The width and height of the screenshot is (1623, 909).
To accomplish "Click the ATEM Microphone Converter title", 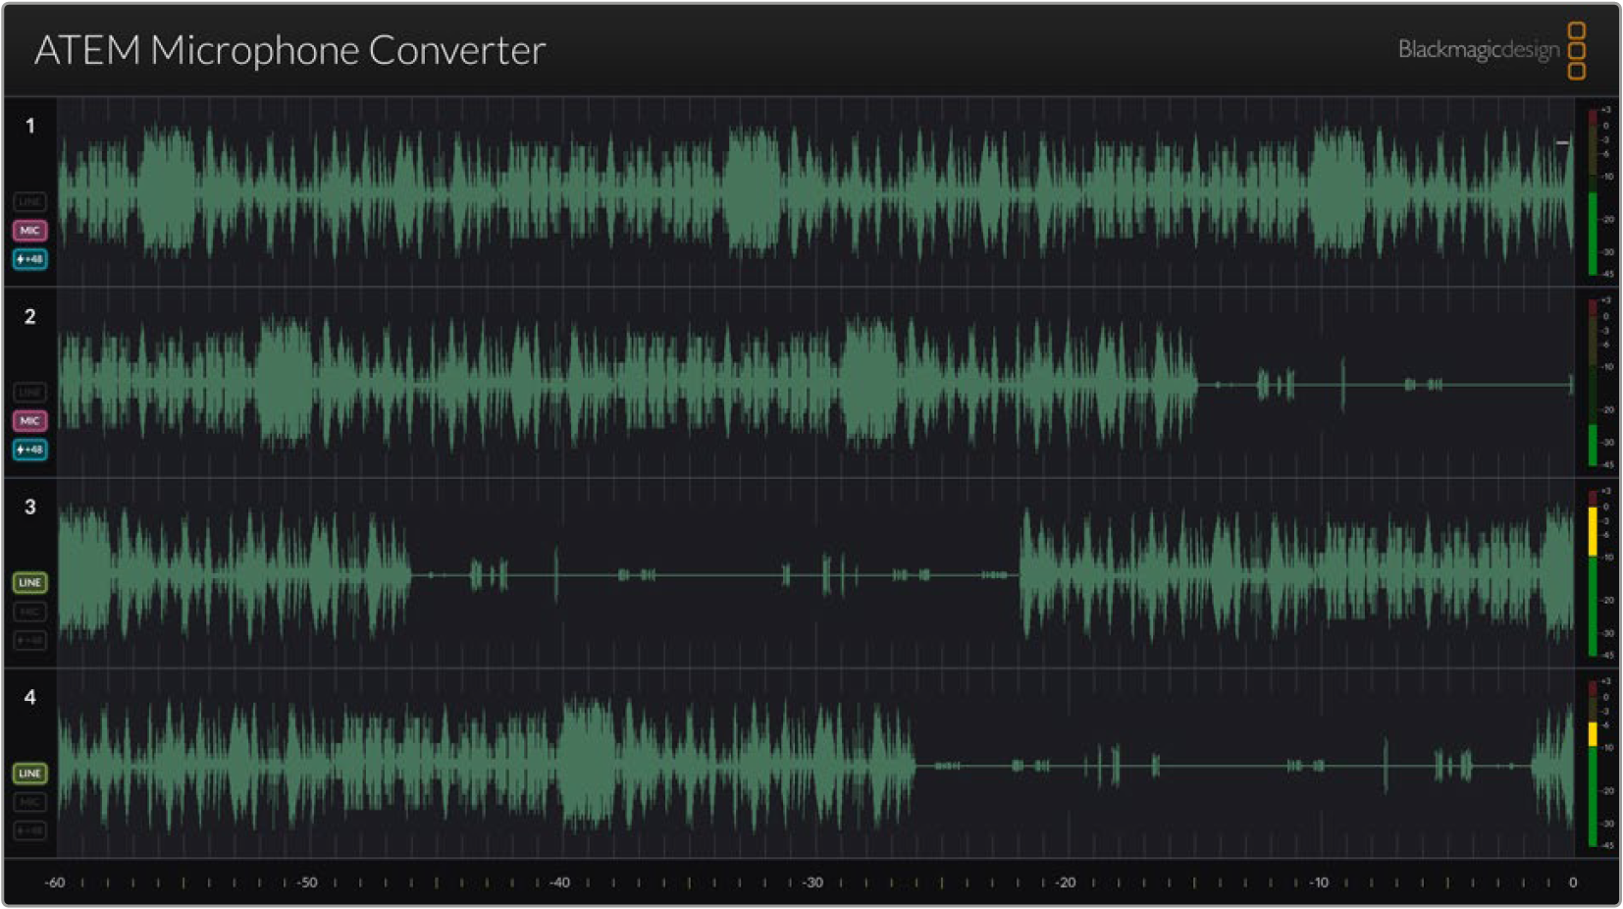I will pyautogui.click(x=289, y=50).
